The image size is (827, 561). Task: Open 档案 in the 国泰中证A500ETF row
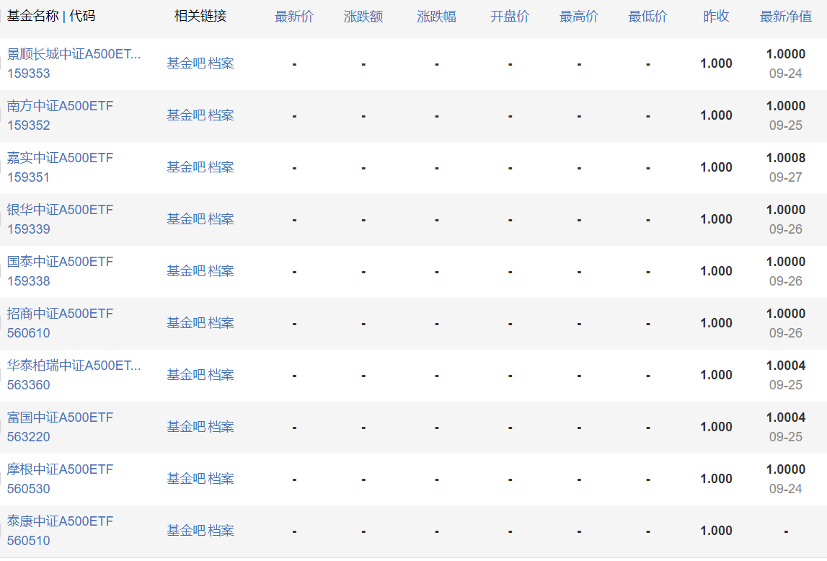pyautogui.click(x=221, y=271)
